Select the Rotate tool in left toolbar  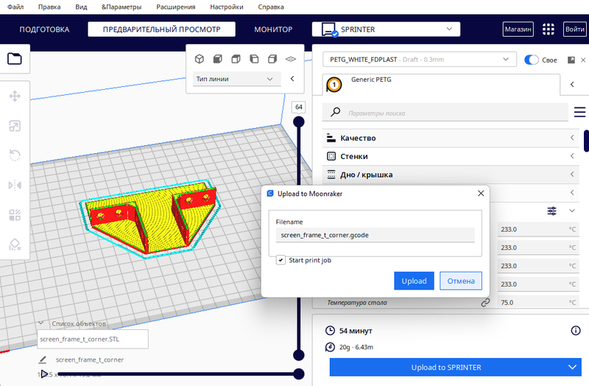click(15, 155)
